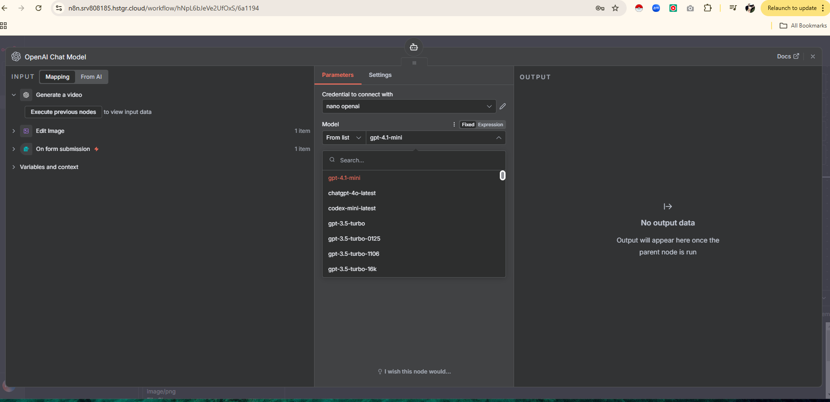This screenshot has width=830, height=402.
Task: Expand the On form submission section
Action: coord(14,149)
